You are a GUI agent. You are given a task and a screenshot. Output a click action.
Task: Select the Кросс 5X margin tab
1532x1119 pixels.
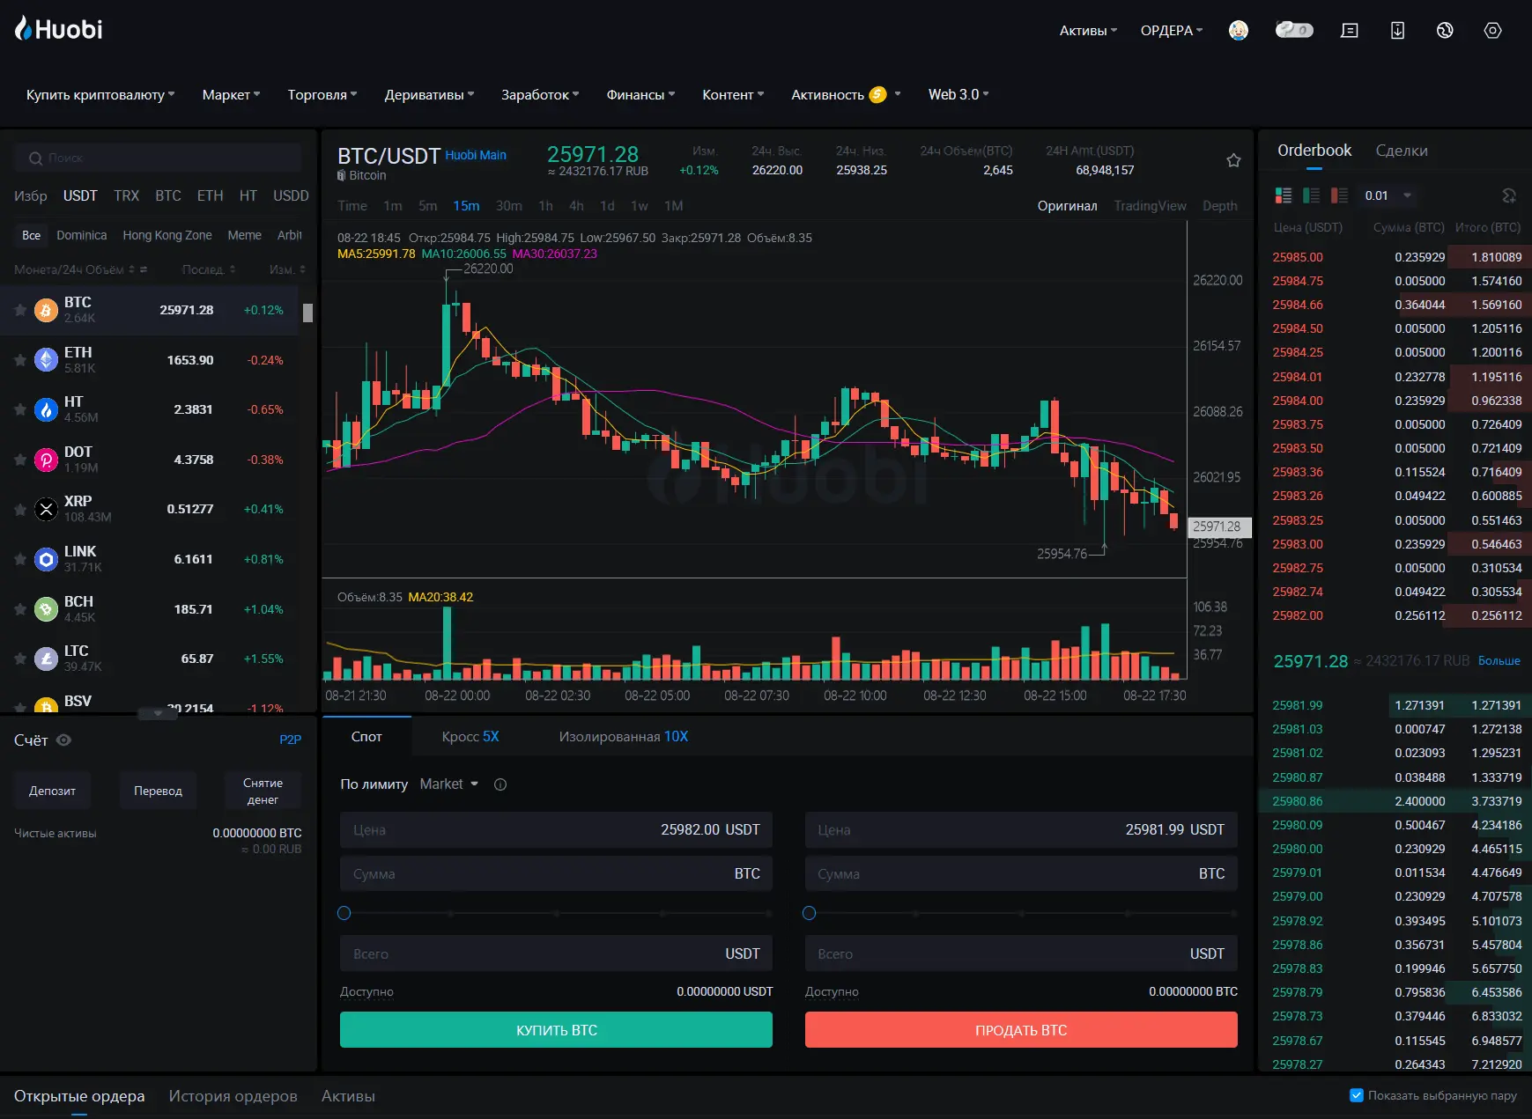click(470, 737)
